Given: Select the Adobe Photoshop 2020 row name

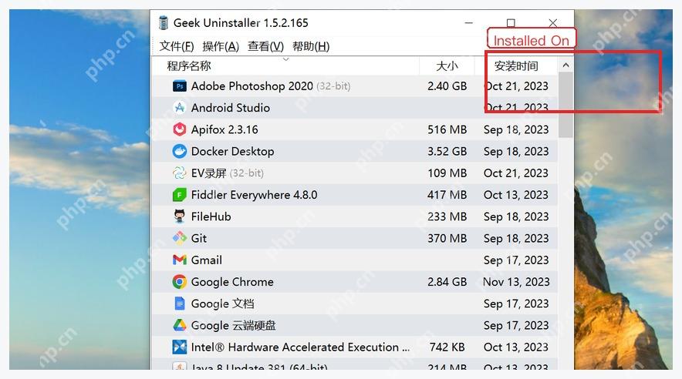Looking at the screenshot, I should (252, 86).
